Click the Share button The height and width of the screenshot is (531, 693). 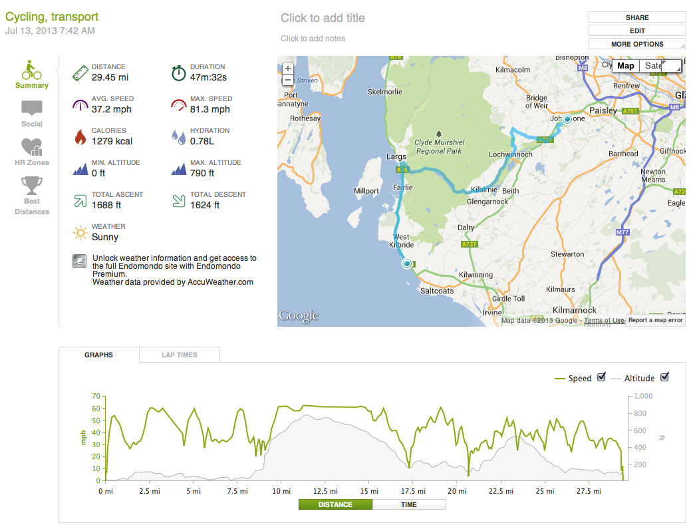tap(637, 17)
